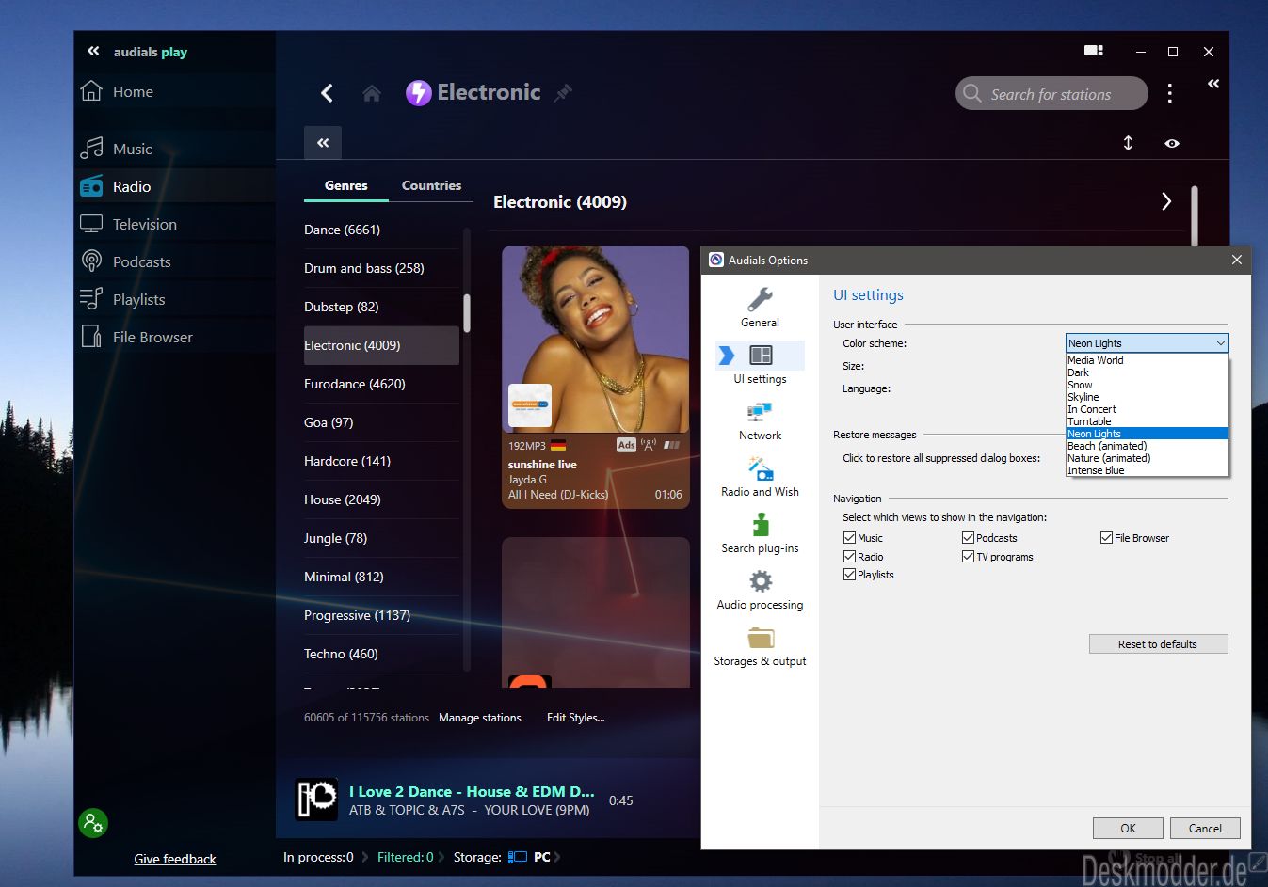Select Techno (460) genre
This screenshot has width=1268, height=887.
click(x=381, y=654)
